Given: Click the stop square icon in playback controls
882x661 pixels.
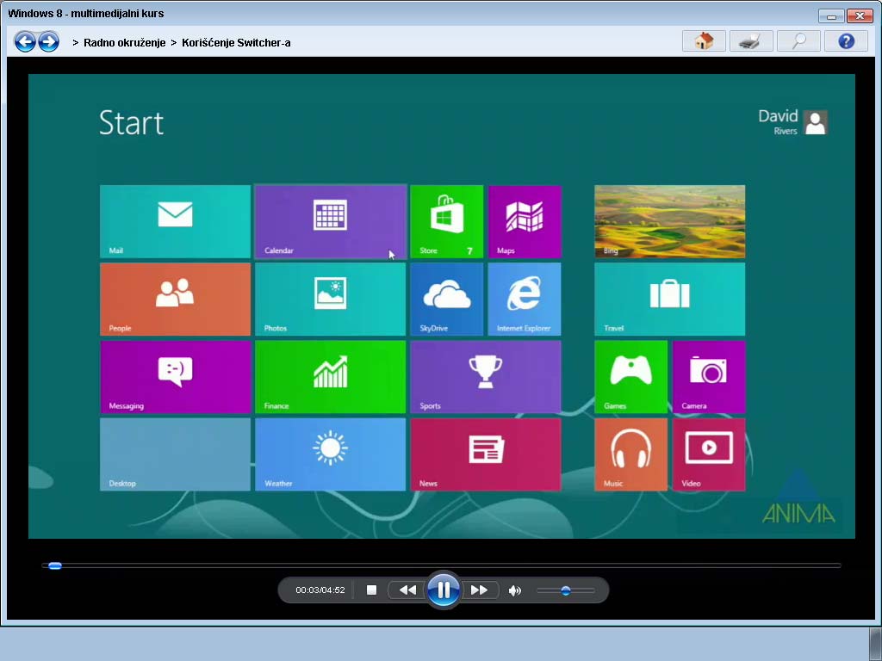Looking at the screenshot, I should pyautogui.click(x=371, y=590).
